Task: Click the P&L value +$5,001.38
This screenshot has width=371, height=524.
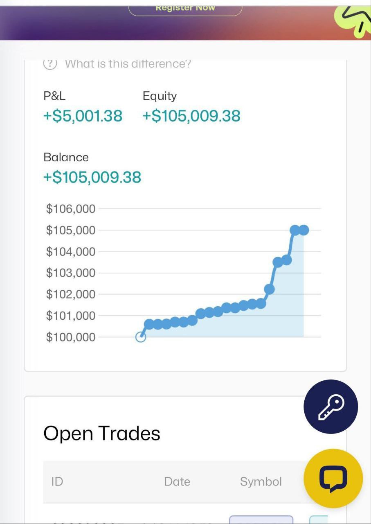Action: 83,116
